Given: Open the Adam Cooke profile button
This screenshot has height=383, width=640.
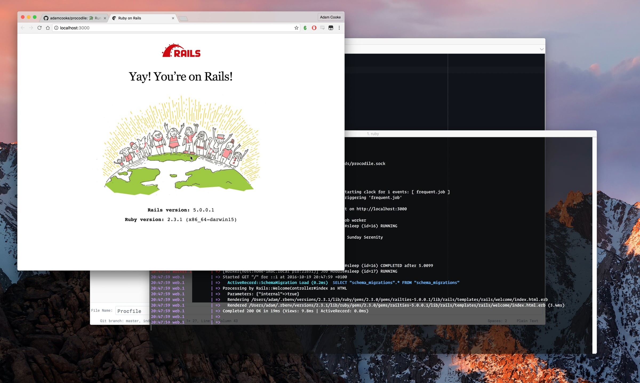Looking at the screenshot, I should click(x=330, y=17).
